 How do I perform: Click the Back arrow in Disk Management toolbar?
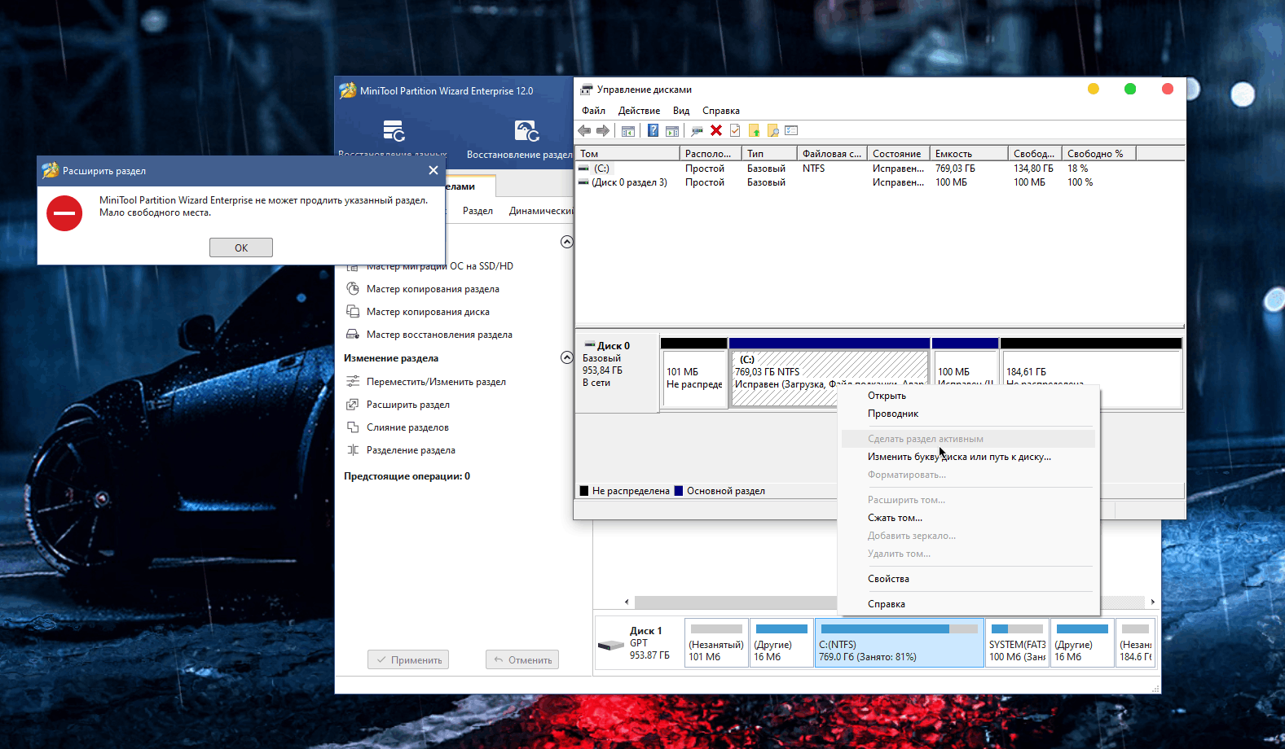584,130
